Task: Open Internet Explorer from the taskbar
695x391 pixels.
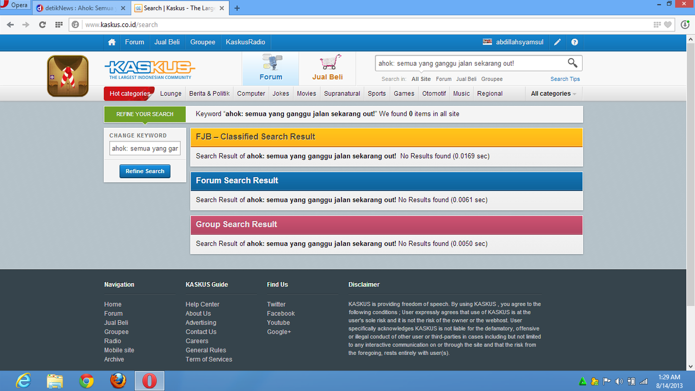Action: [23, 381]
